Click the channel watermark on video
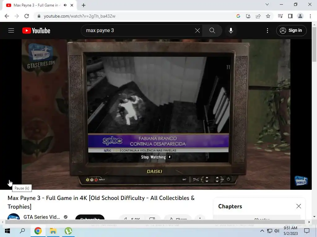 [301, 181]
